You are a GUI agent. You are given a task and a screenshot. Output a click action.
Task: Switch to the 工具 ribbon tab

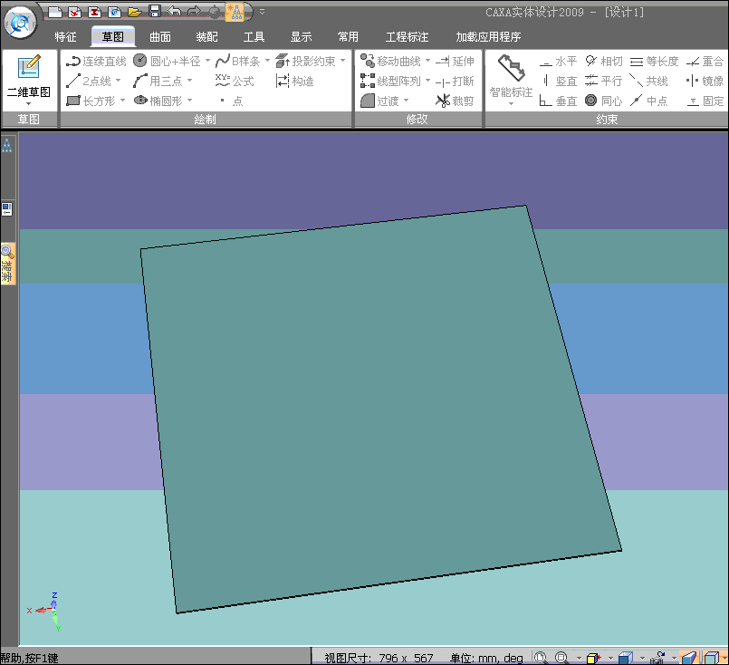[254, 37]
